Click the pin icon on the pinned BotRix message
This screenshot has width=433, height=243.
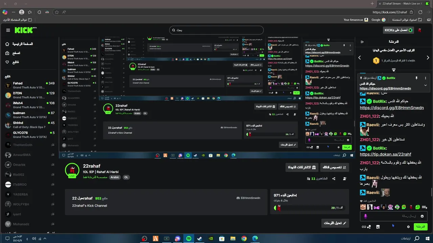pos(416,78)
